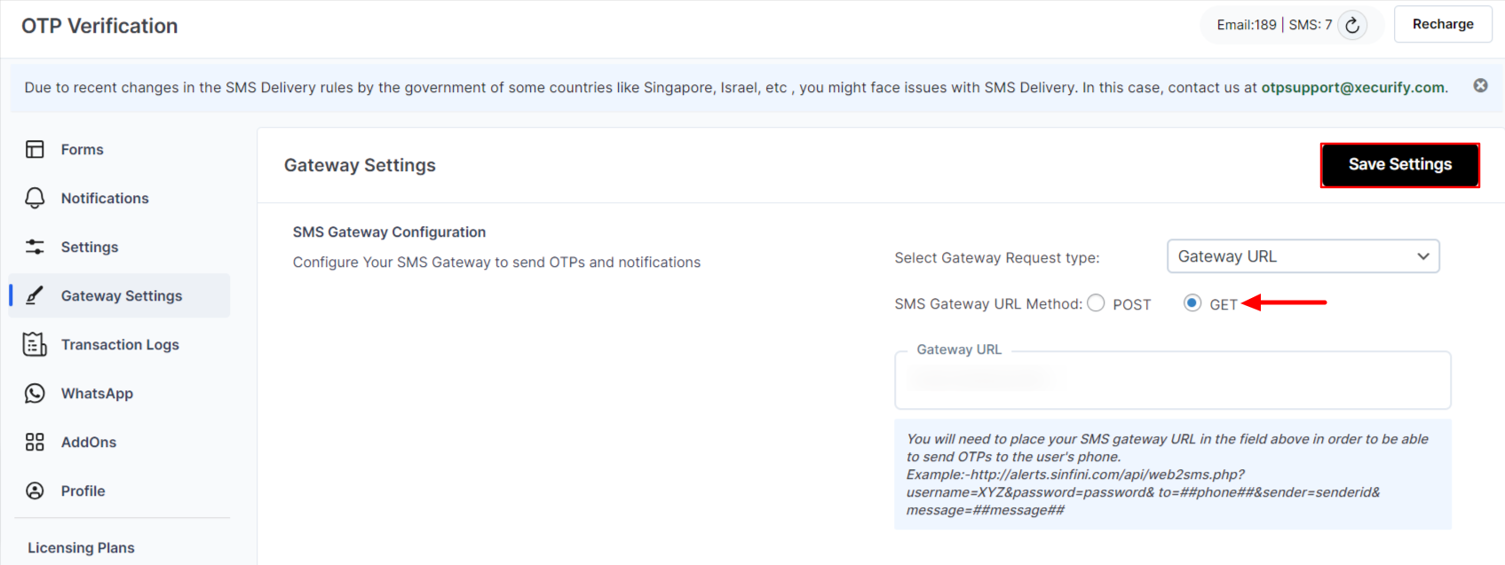Image resolution: width=1505 pixels, height=565 pixels.
Task: Dismiss the SMS delivery notice banner
Action: point(1480,85)
